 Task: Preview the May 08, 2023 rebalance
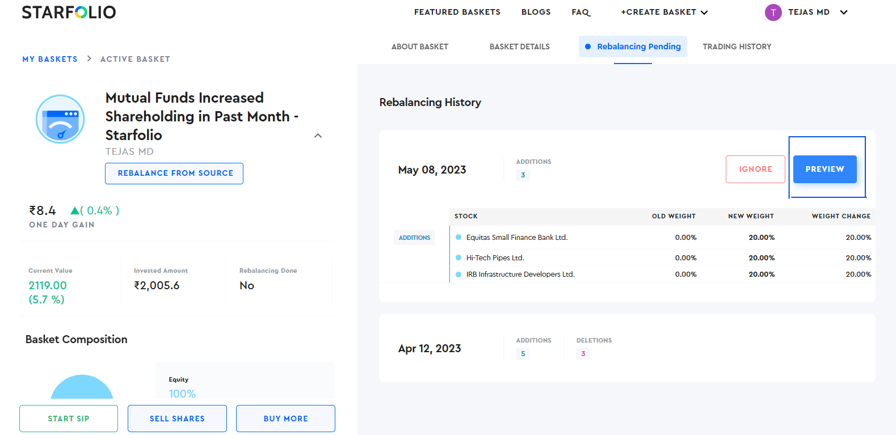825,169
